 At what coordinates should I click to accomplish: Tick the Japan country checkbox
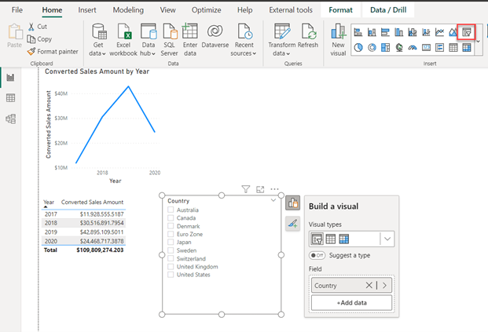click(x=171, y=243)
